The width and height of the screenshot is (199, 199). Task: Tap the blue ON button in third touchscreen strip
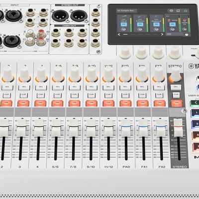click(156, 24)
